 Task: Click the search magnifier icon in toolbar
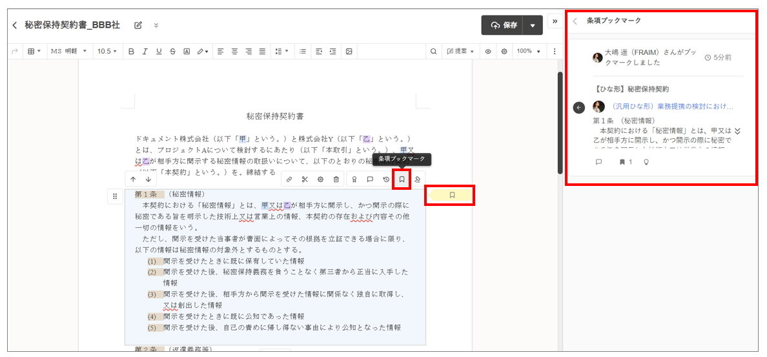point(434,52)
